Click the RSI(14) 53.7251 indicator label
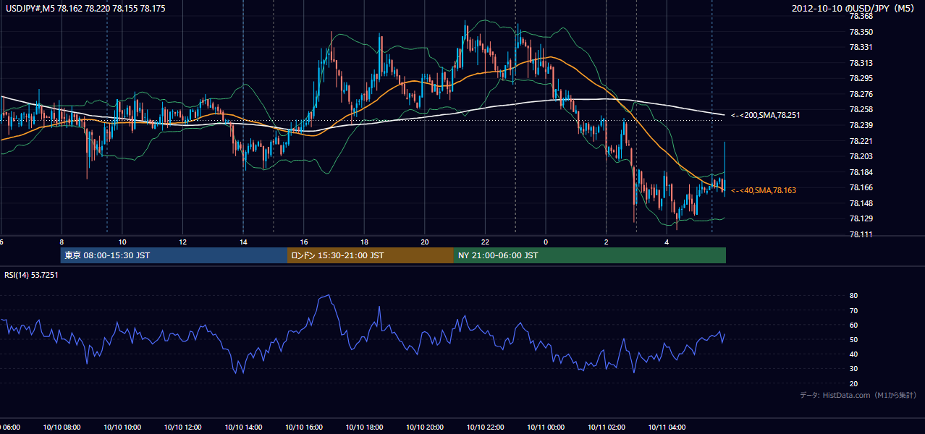This screenshot has height=434, width=925. pyautogui.click(x=32, y=275)
